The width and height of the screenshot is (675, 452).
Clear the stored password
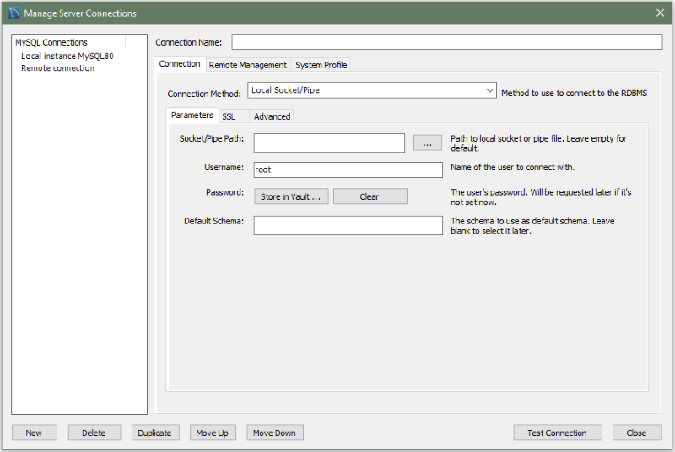click(370, 196)
